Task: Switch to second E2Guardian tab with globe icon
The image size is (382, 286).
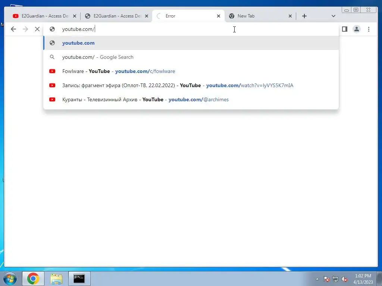Action: [116, 16]
